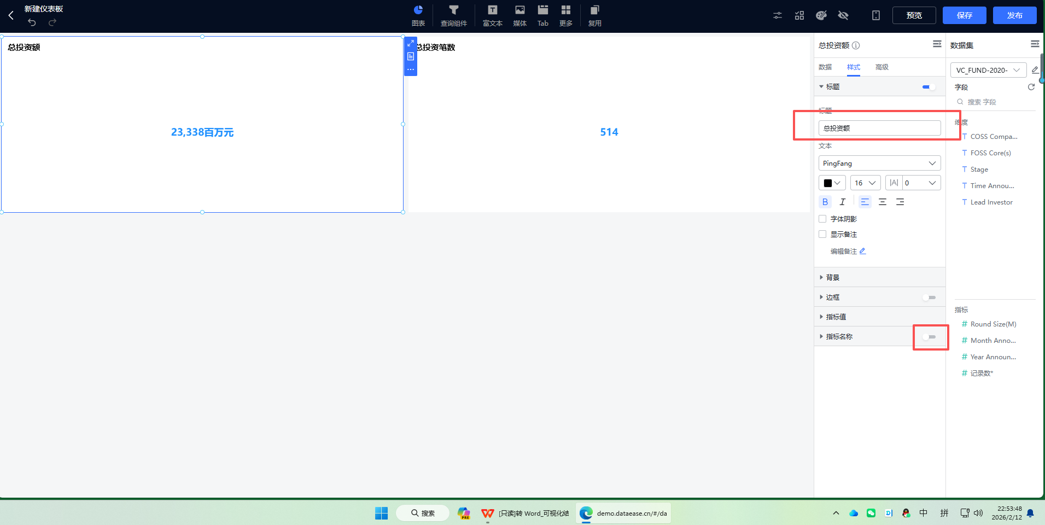This screenshot has height=525, width=1045.
Task: Open the component grid icon in header
Action: pyautogui.click(x=799, y=15)
